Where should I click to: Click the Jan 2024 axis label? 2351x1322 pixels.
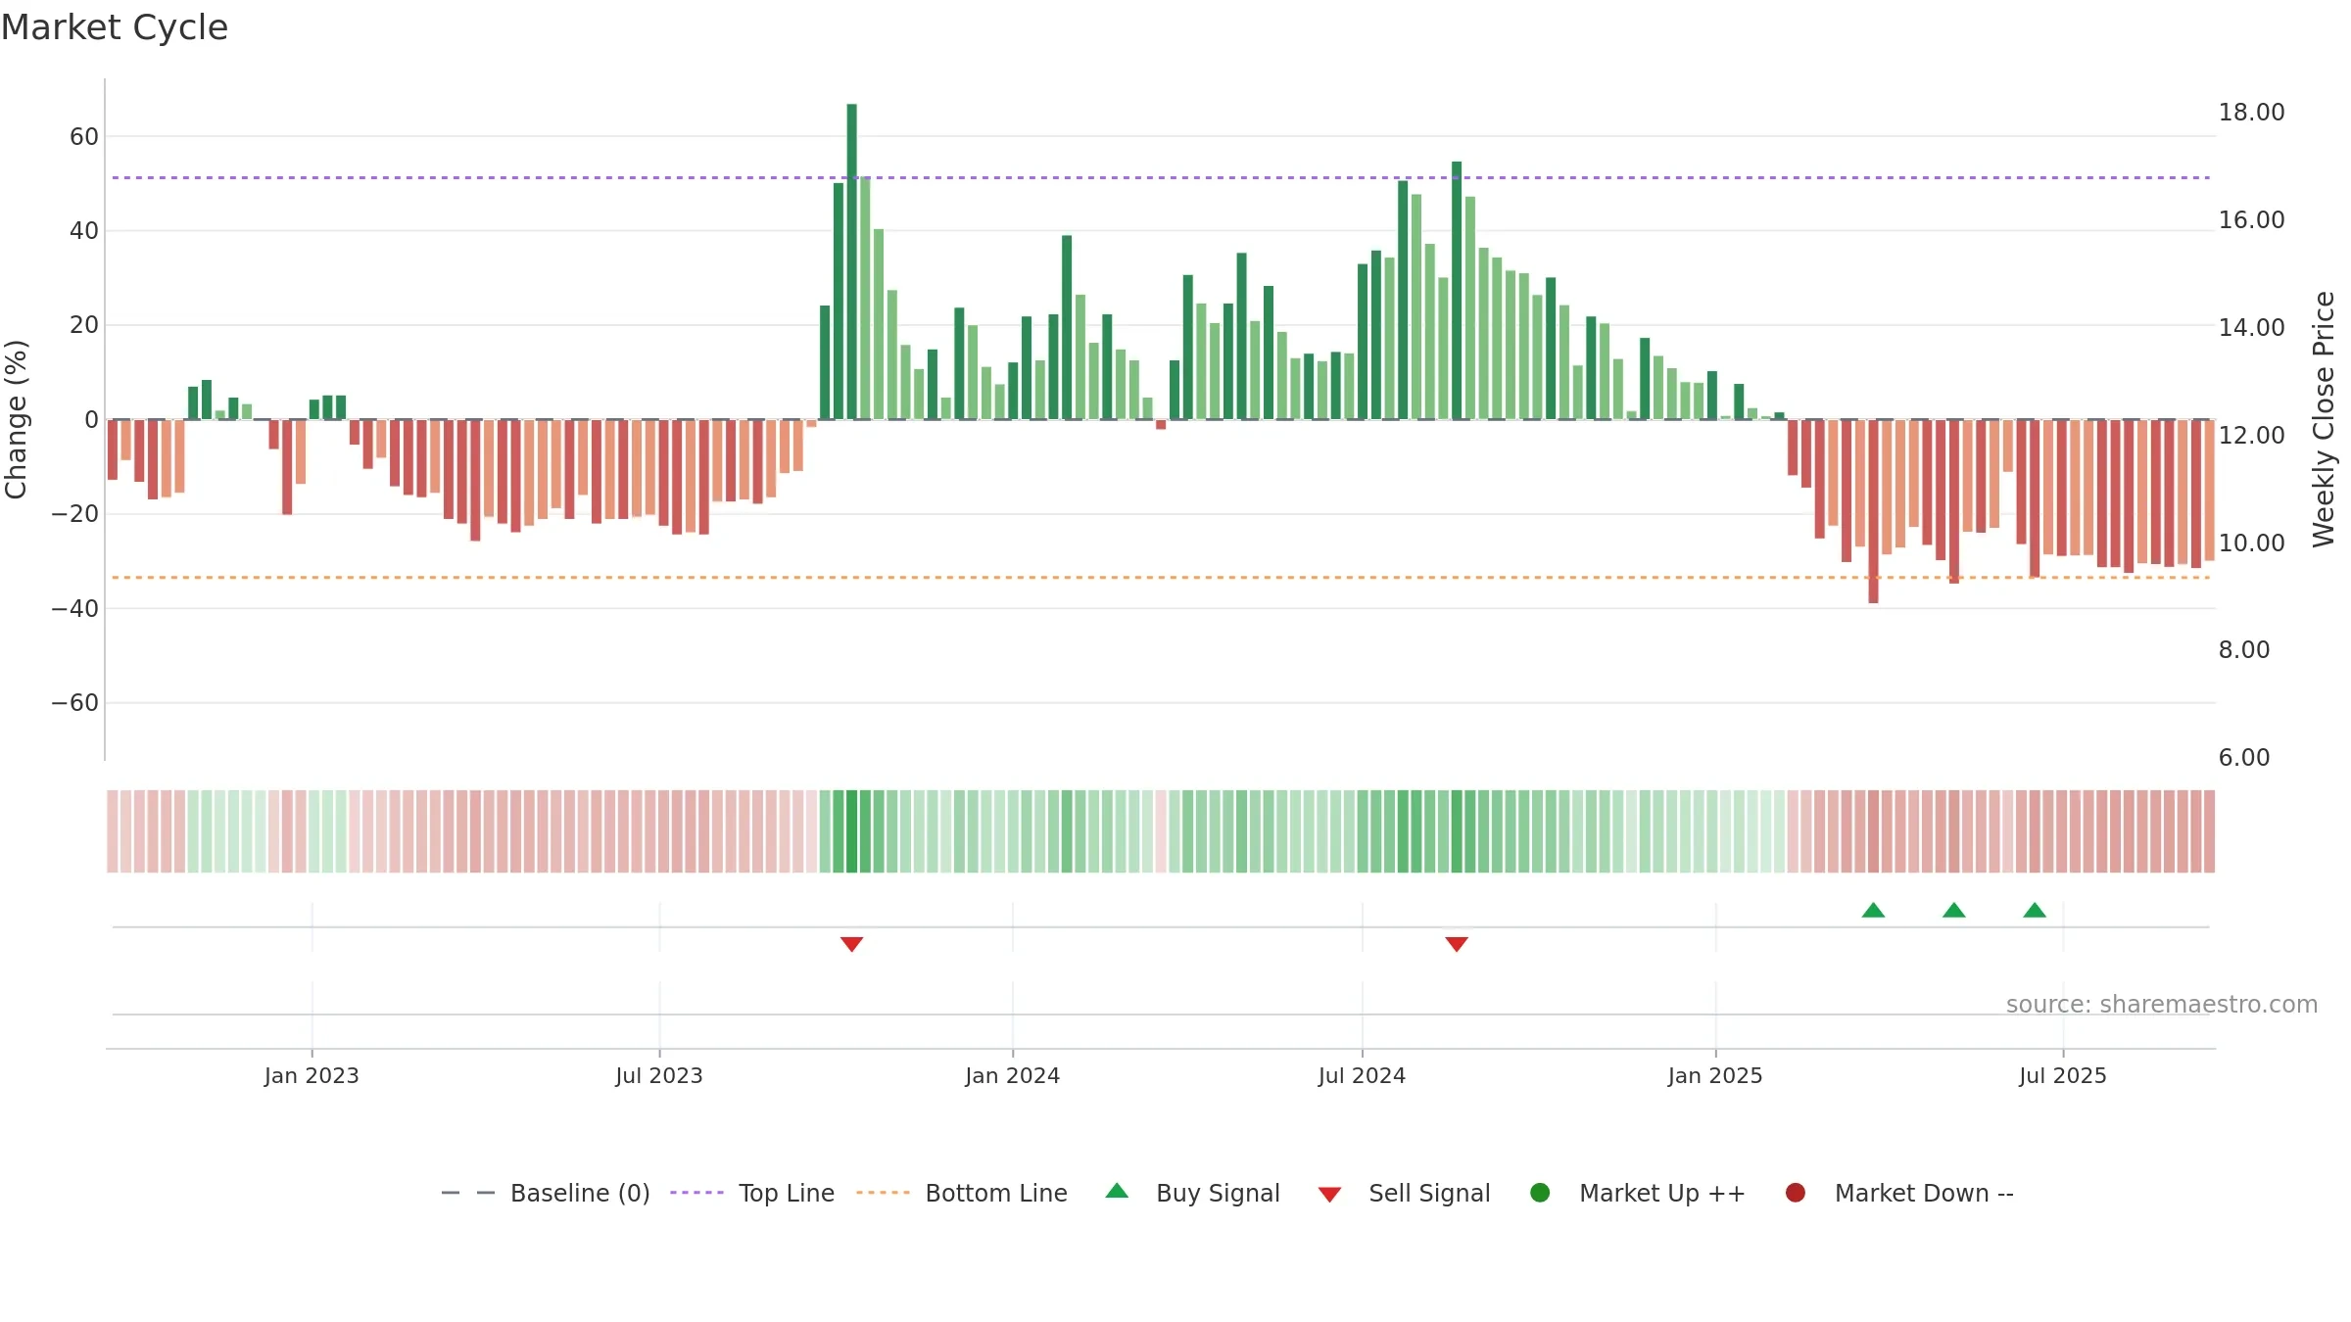1013,1075
